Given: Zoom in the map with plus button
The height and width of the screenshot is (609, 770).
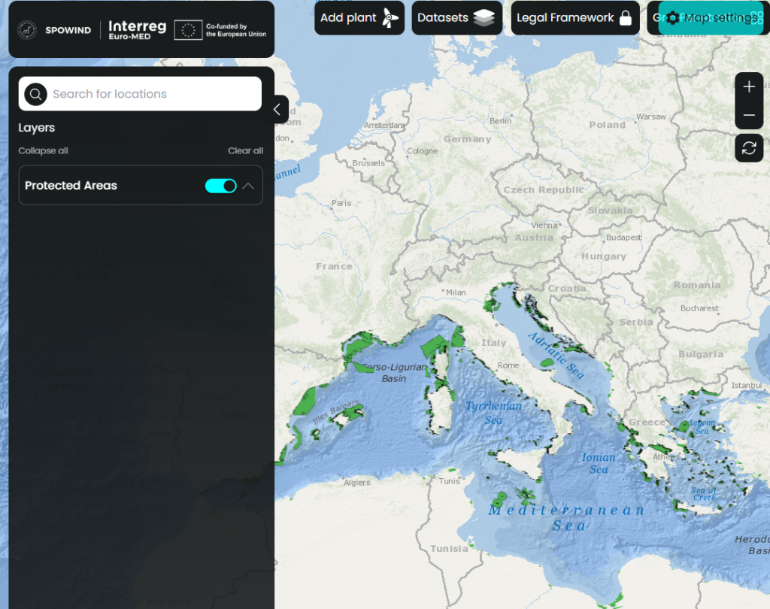Looking at the screenshot, I should coord(749,87).
